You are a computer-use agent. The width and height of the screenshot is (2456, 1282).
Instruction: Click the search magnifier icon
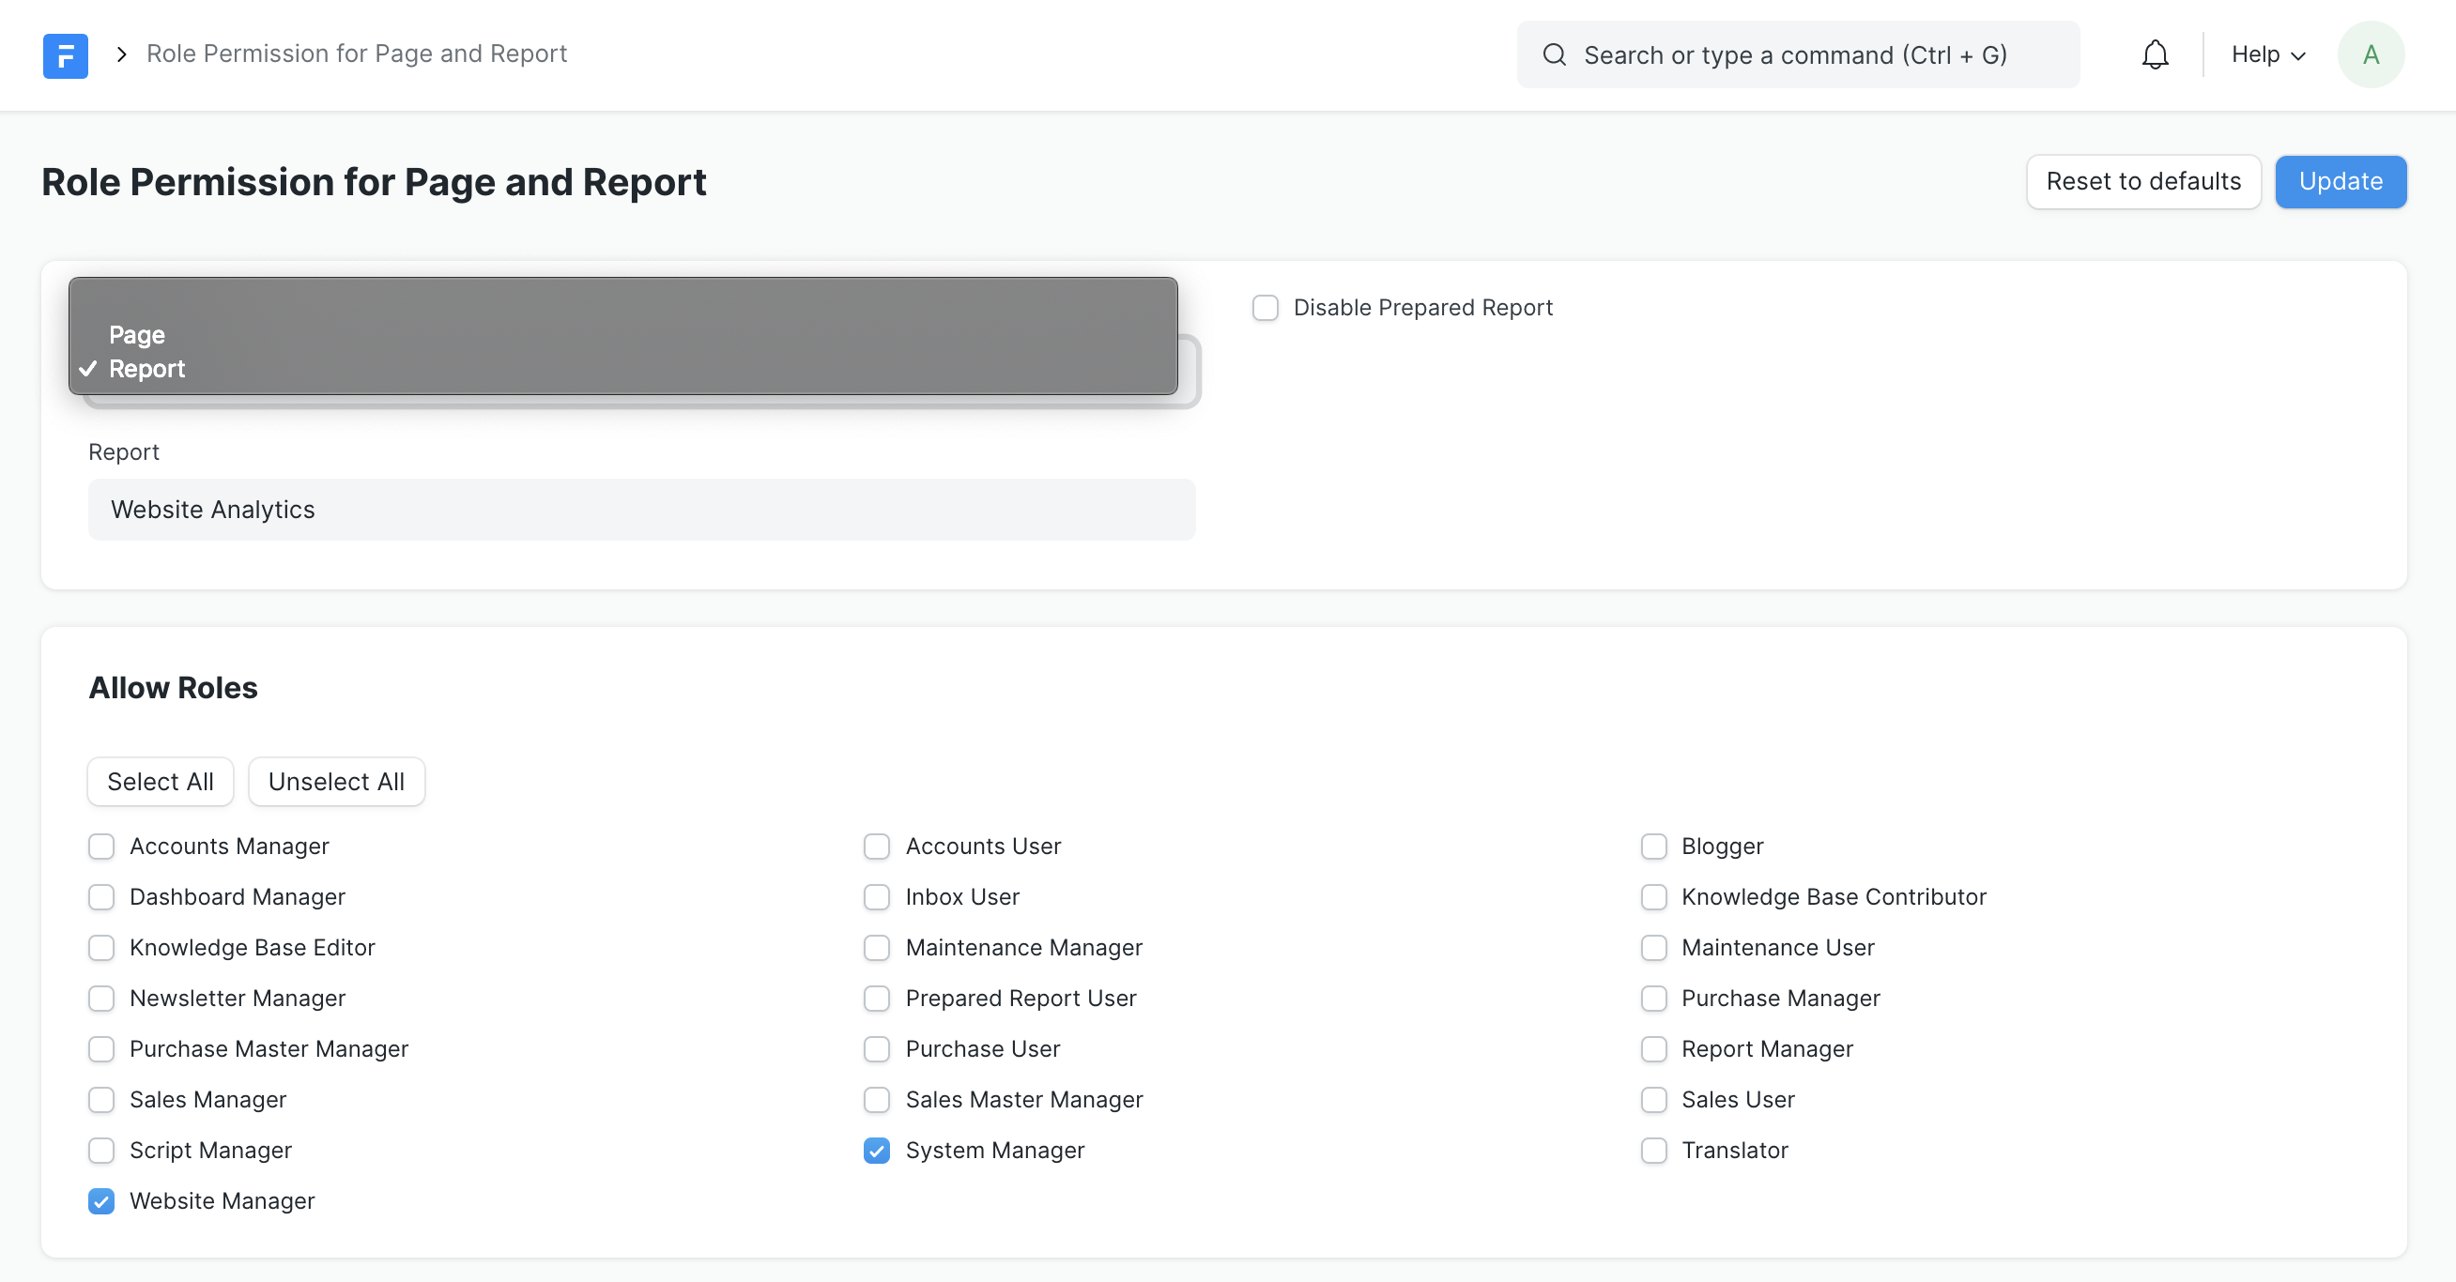(1554, 54)
